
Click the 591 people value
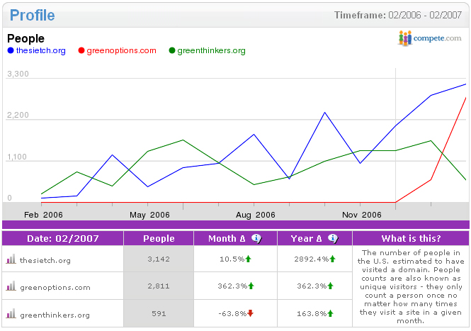click(x=159, y=313)
